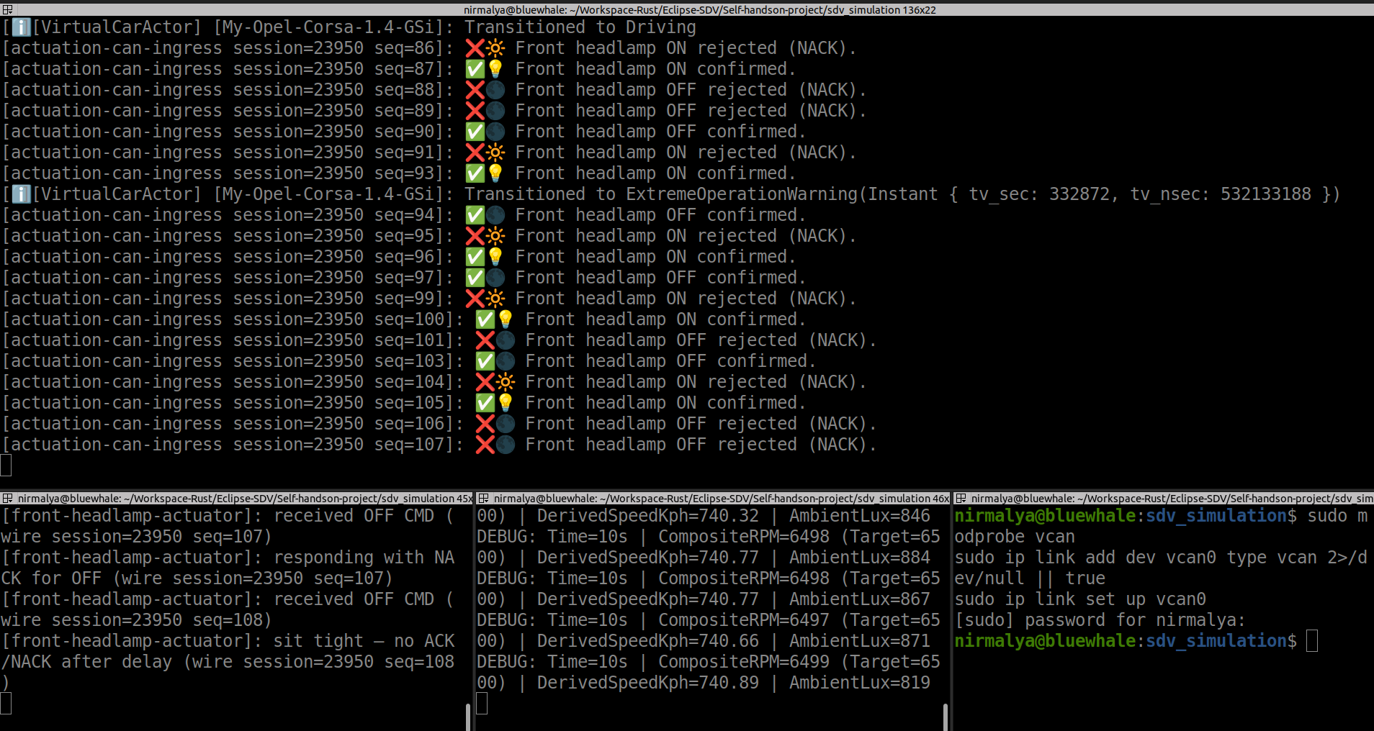
Task: Click the dark moon emoji on seq=90 line
Action: click(495, 132)
